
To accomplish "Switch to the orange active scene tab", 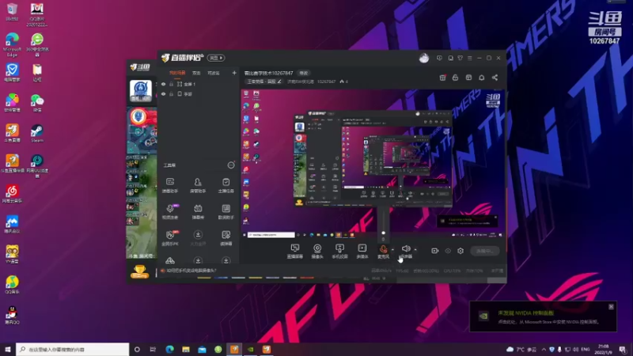I will (x=177, y=73).
